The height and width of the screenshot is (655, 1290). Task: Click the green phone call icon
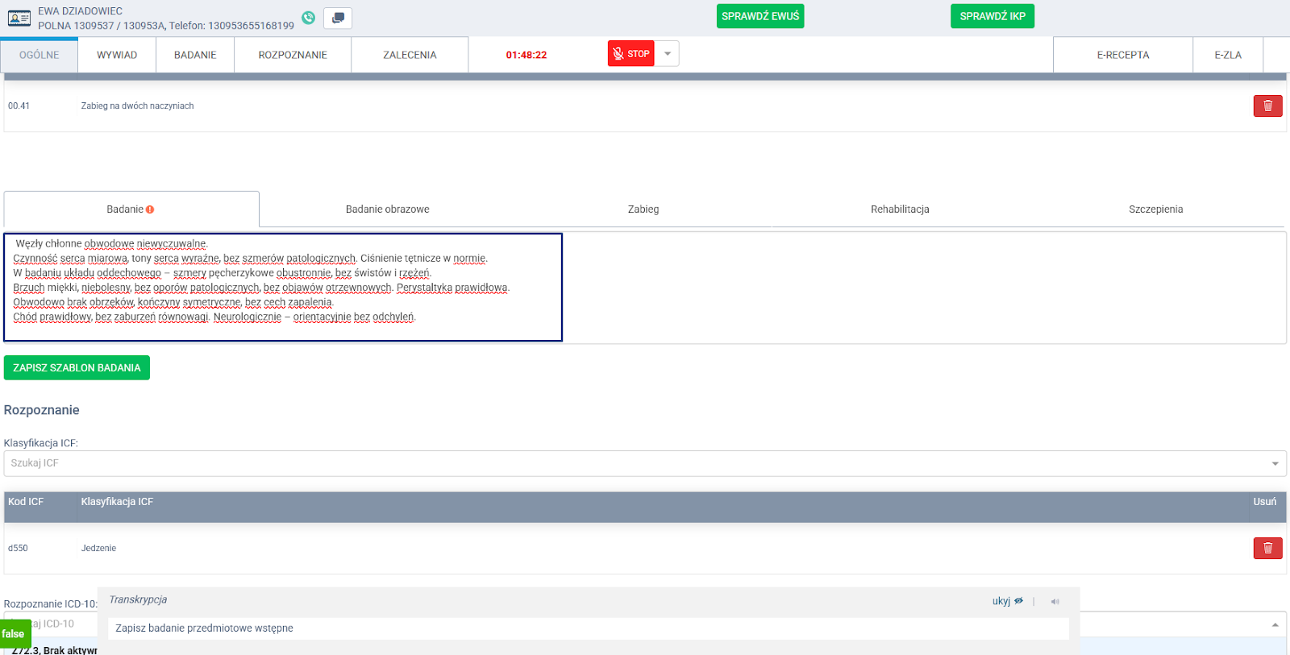click(x=308, y=18)
